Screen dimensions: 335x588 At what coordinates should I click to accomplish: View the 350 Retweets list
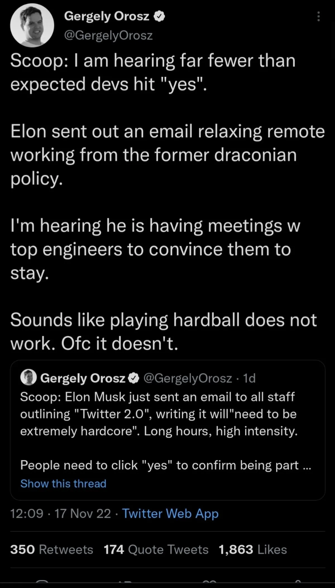(52, 550)
